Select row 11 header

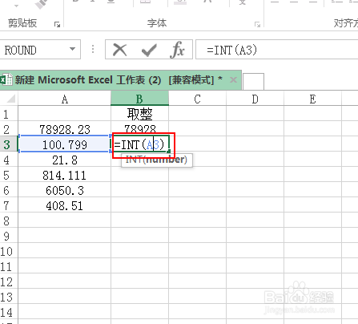(x=9, y=266)
